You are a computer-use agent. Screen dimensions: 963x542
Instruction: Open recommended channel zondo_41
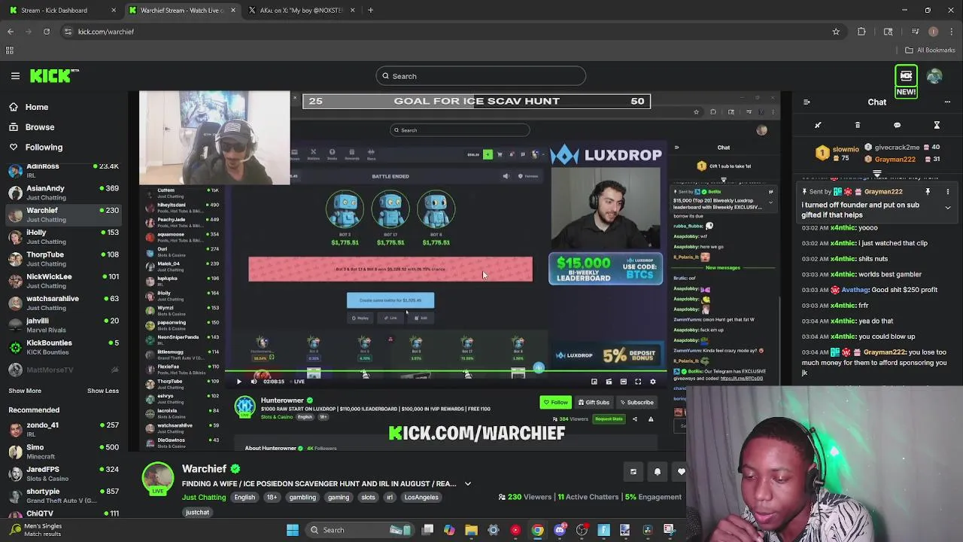point(63,430)
